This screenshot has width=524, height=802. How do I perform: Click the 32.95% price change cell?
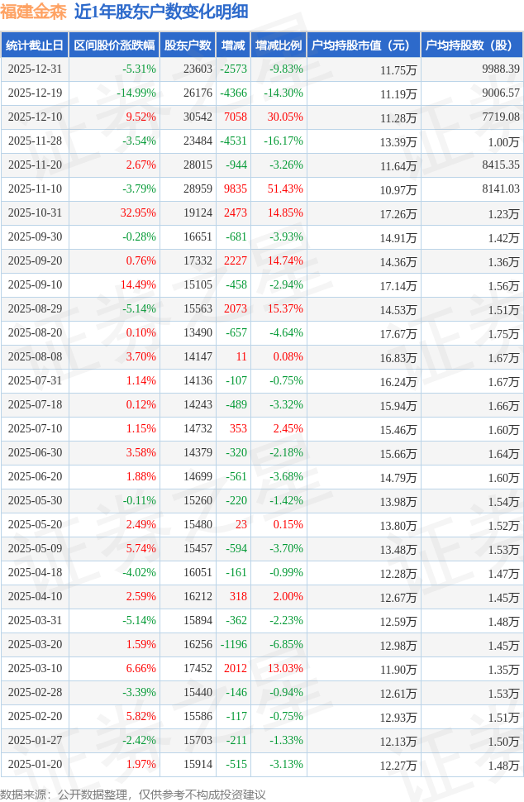(x=138, y=213)
